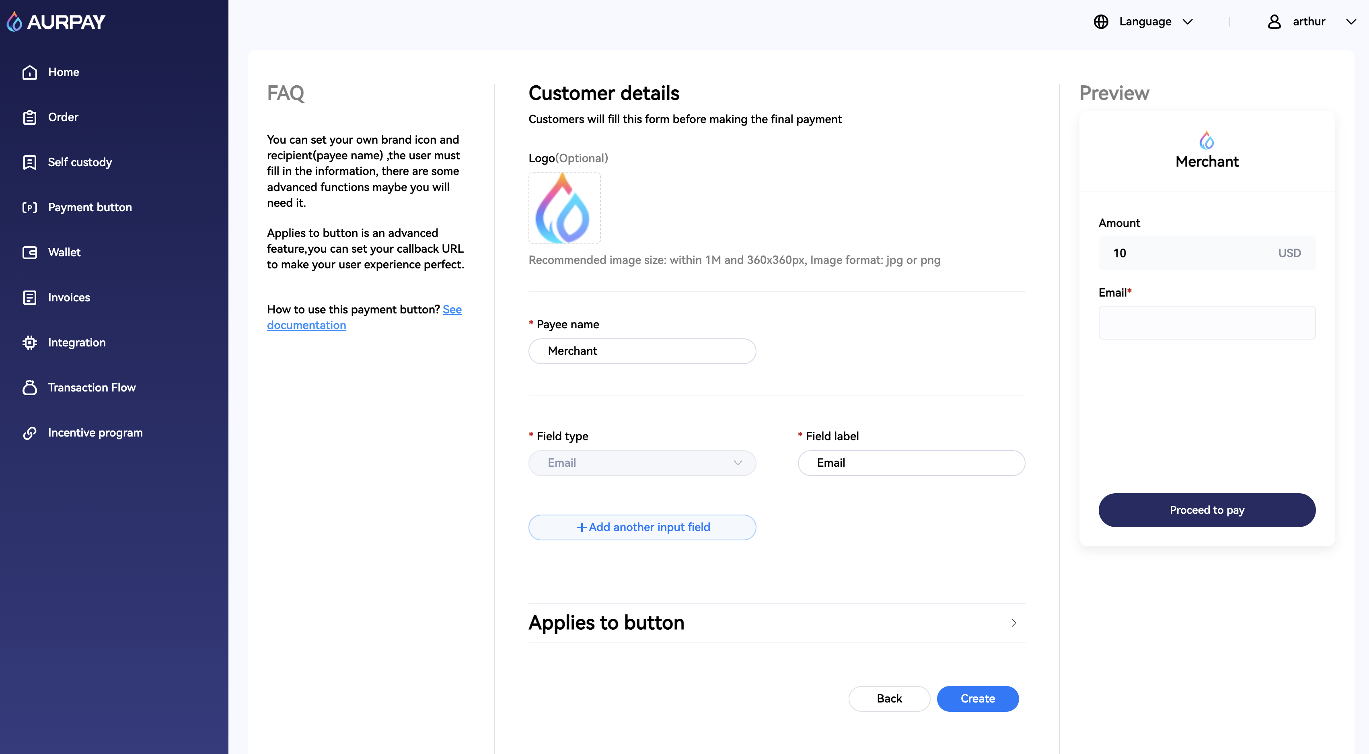Viewport: 1369px width, 754px height.
Task: Click the Incentive program link icon
Action: coord(30,433)
